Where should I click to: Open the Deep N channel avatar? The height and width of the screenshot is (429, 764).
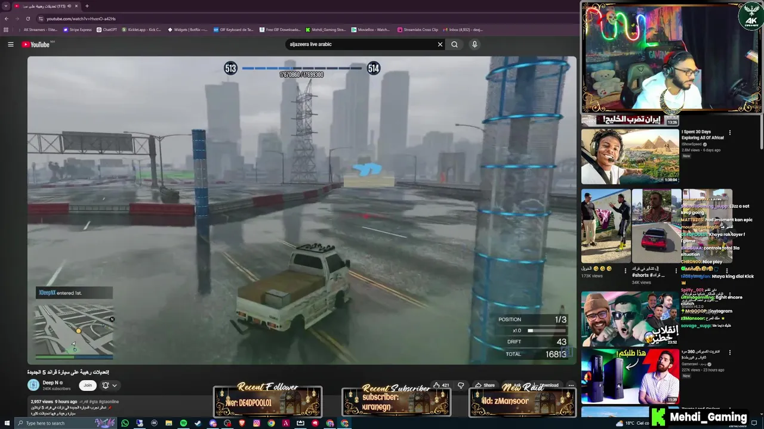coord(33,385)
